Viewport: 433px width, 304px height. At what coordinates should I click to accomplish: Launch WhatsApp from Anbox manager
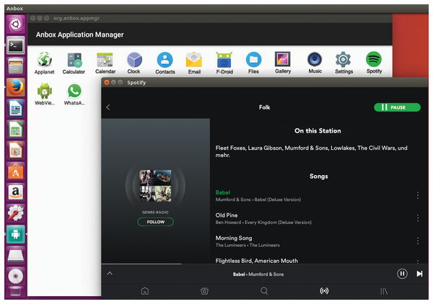coord(74,94)
